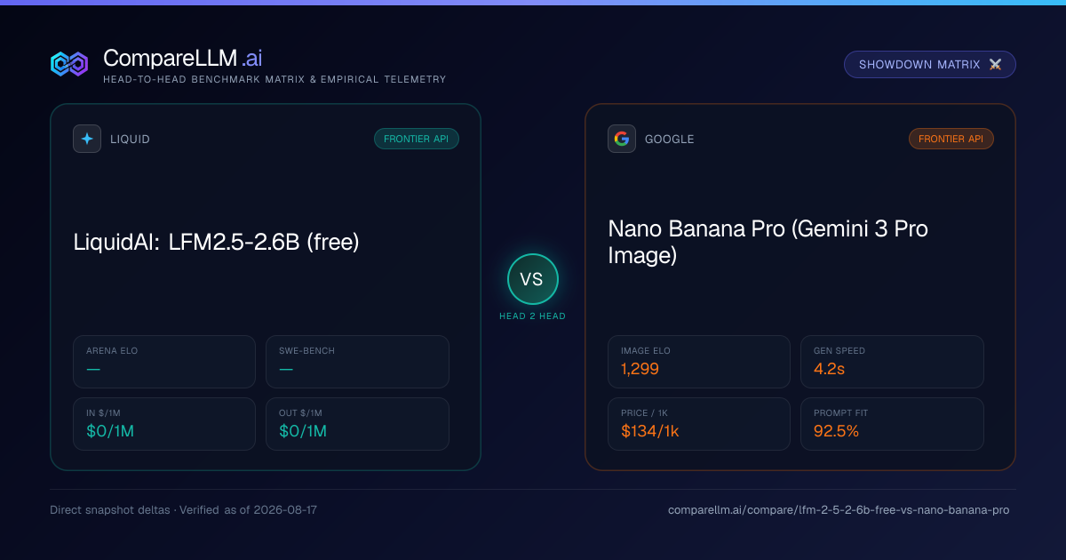Screen dimensions: 1066x560
Task: Click the OUT $/1M price tile
Action: (357, 424)
